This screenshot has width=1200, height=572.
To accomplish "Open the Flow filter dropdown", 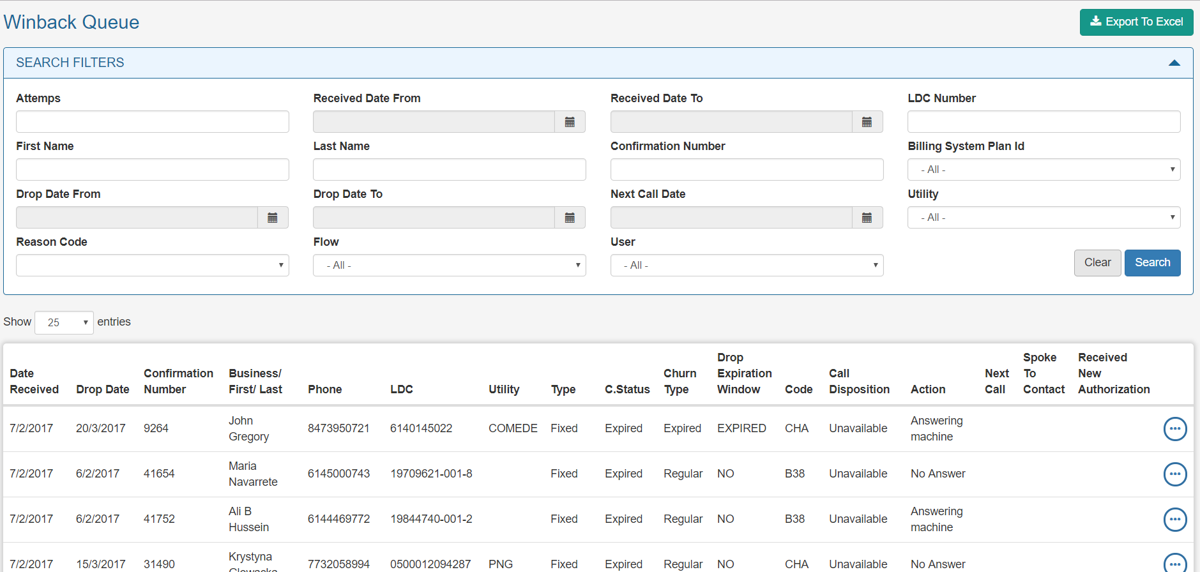I will coord(450,266).
